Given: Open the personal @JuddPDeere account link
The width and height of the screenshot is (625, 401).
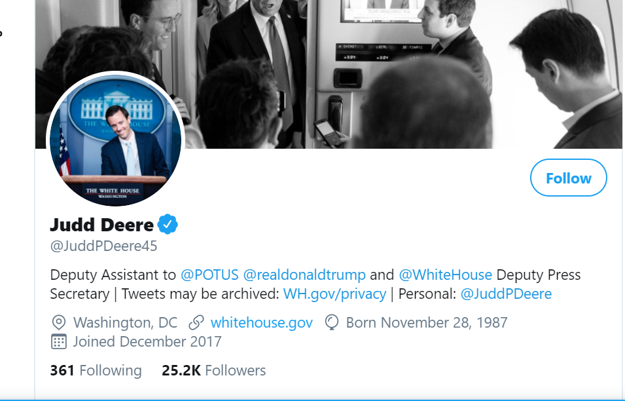Looking at the screenshot, I should tap(506, 294).
